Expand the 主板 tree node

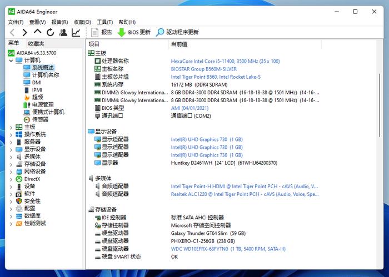(x=11, y=127)
